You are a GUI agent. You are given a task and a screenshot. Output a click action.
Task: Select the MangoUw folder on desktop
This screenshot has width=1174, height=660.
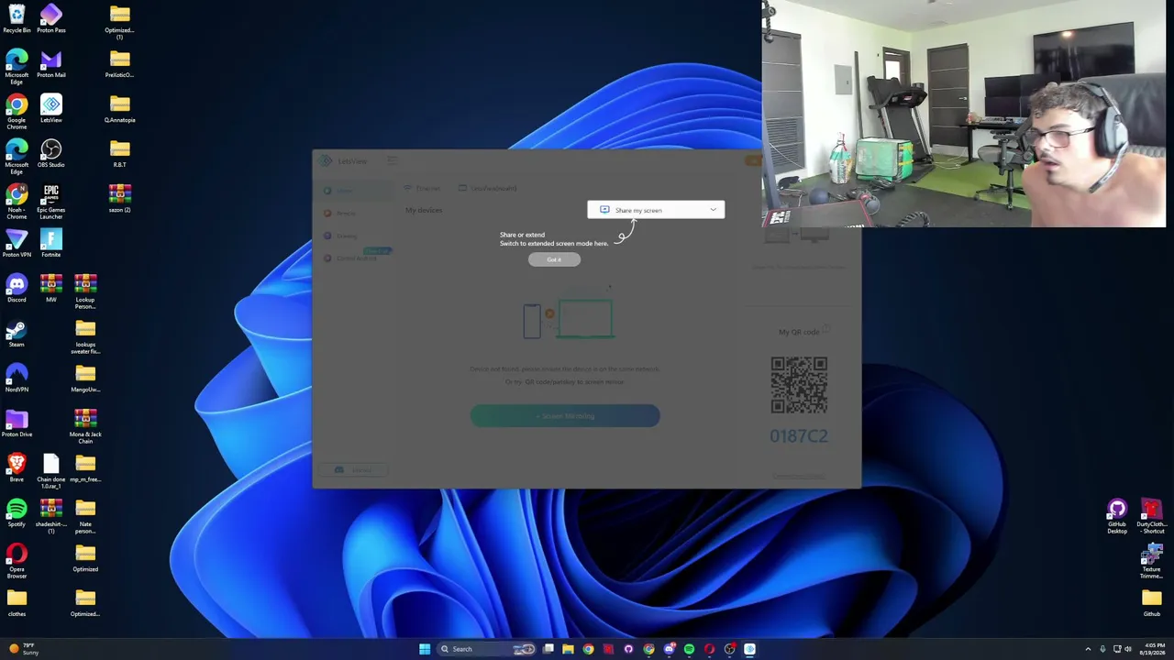[85, 379]
